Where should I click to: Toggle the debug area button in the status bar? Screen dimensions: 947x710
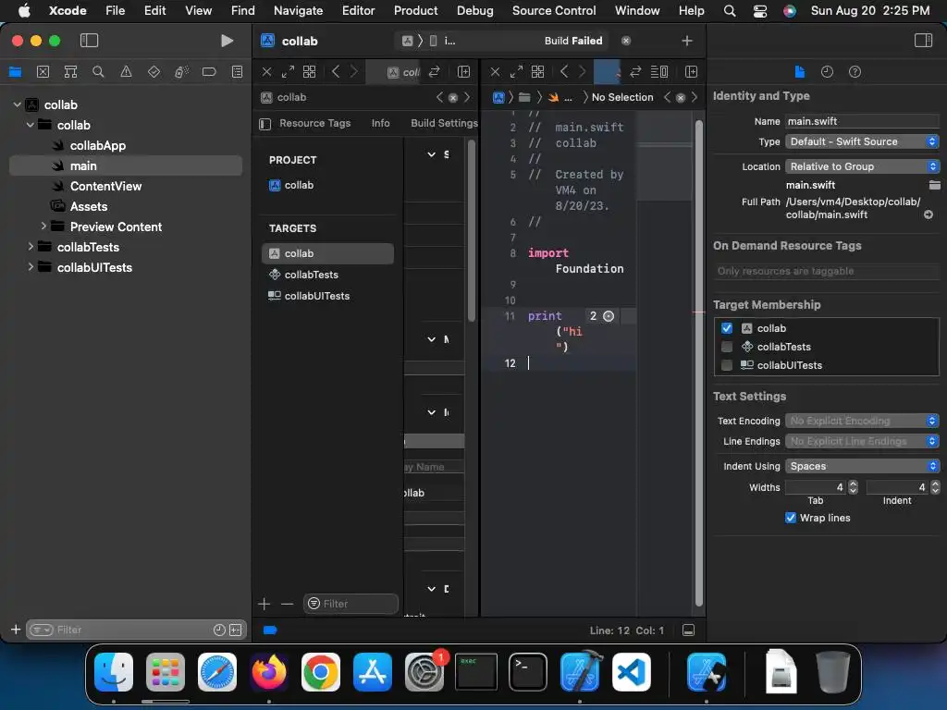(x=688, y=630)
